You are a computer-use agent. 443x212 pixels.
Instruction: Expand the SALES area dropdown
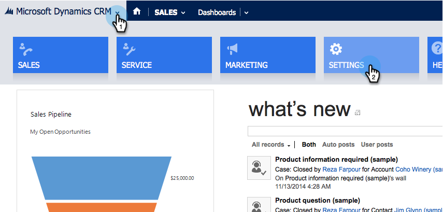(x=183, y=13)
